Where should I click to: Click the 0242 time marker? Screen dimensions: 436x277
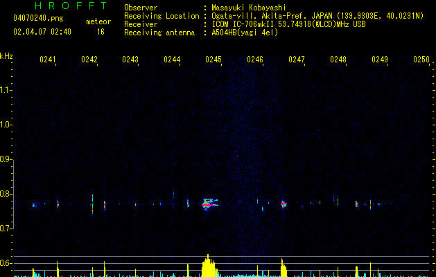pos(89,60)
